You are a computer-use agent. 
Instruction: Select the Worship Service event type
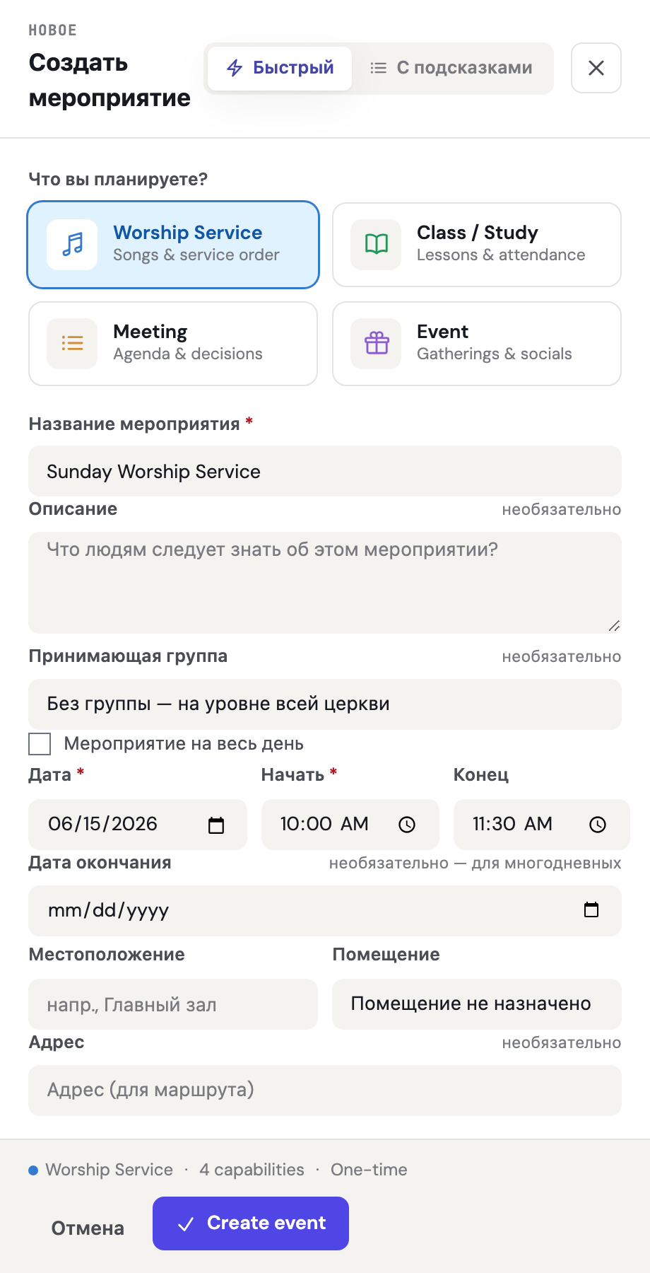(x=173, y=245)
